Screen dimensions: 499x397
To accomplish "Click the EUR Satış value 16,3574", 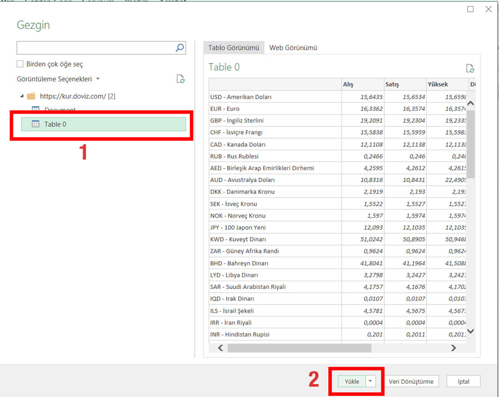I will pos(414,109).
